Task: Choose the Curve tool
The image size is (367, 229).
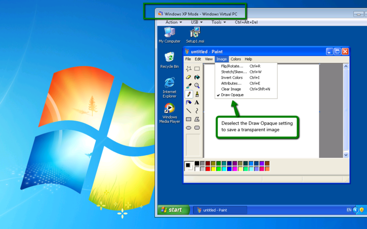Action: tap(197, 111)
